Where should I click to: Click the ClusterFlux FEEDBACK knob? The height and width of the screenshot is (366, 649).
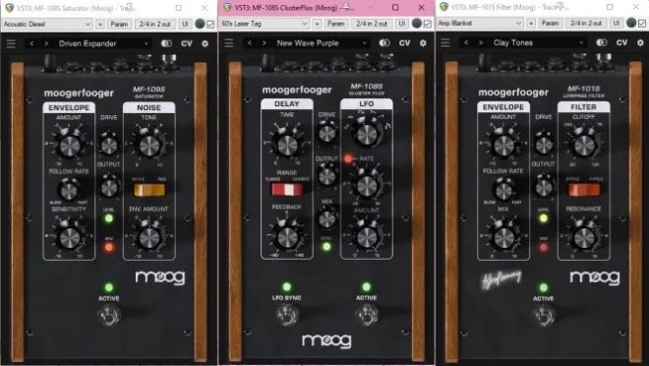point(287,237)
